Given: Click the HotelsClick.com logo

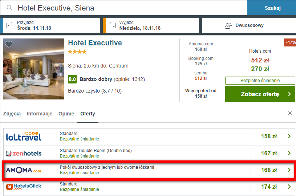Looking at the screenshot, I should click(24, 187).
